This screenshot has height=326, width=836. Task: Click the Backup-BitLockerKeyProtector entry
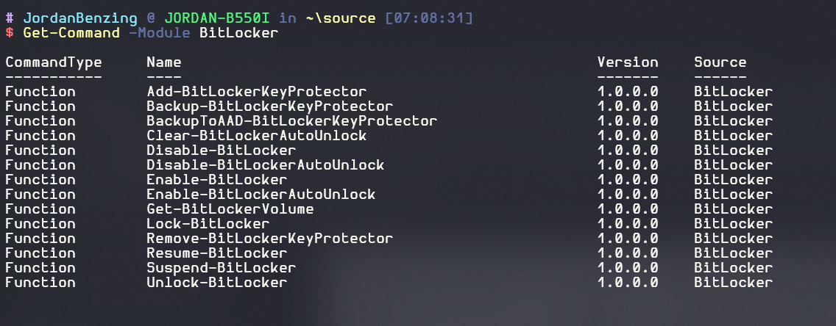(x=269, y=106)
